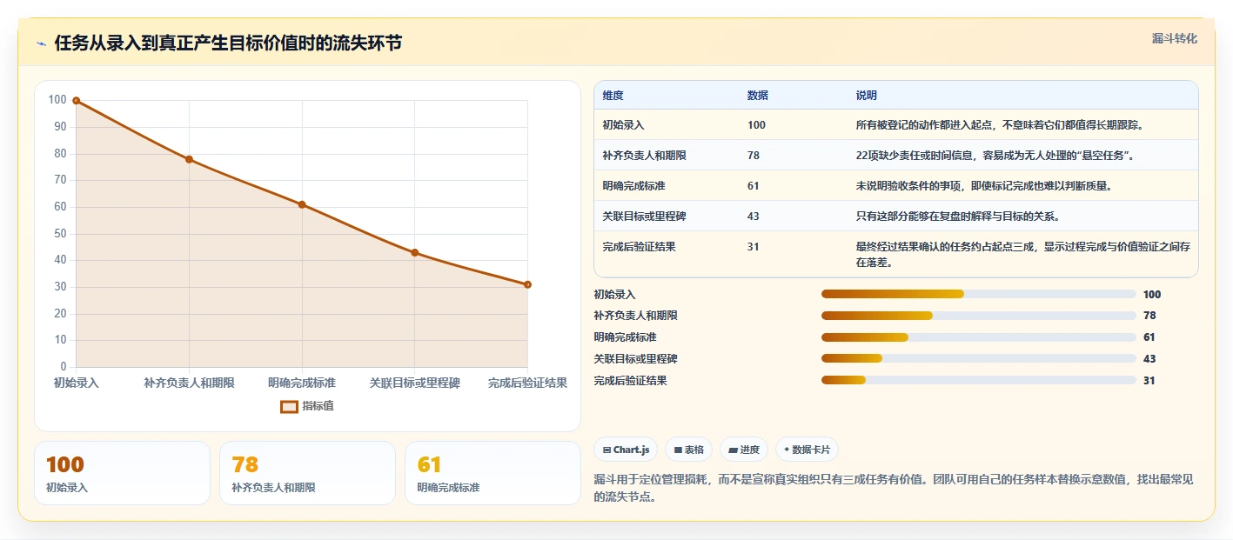Click the card title 任务从录入到真正产生目标价值时的流失环节

coord(228,43)
